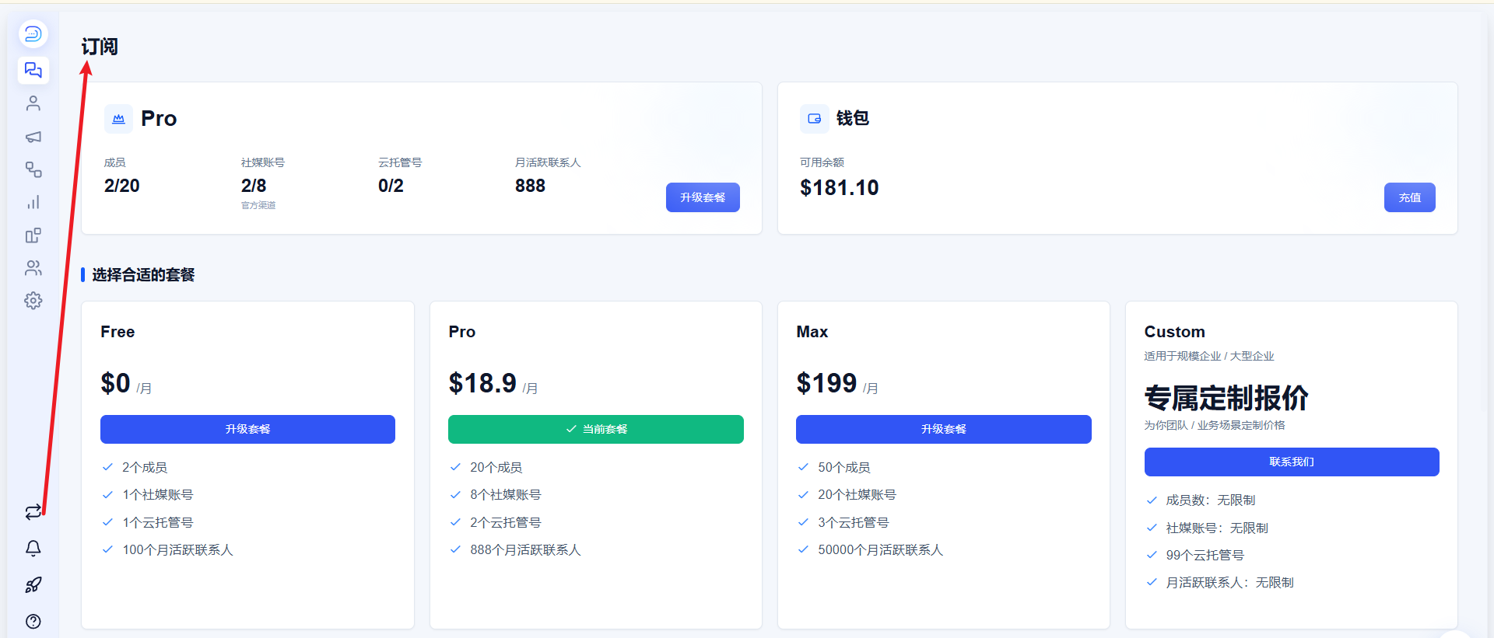Open the apps integrations grid icon
1494x638 pixels.
click(33, 235)
